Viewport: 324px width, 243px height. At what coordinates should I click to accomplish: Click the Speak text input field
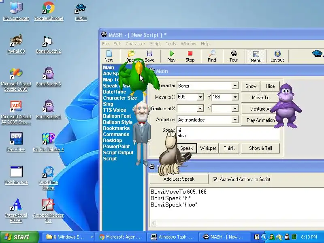228,134
